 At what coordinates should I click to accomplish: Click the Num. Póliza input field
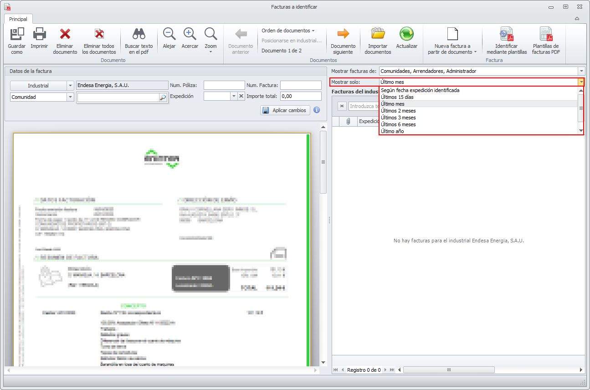point(224,85)
